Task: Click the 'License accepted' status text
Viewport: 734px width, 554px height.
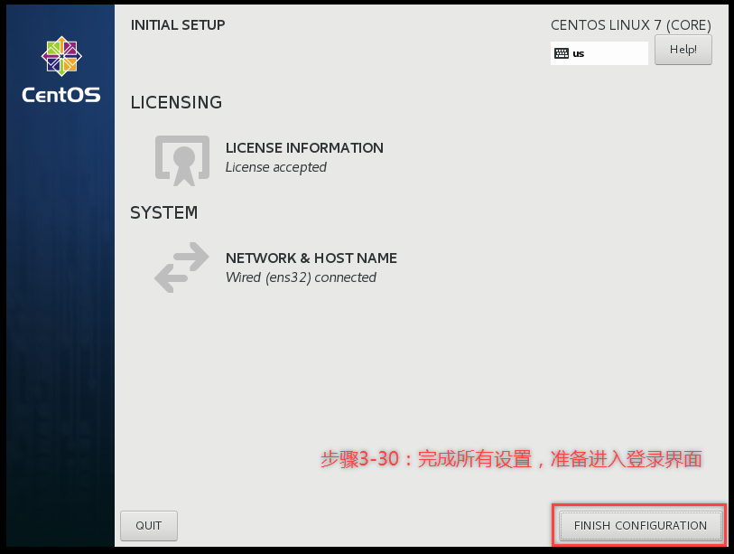Action: pyautogui.click(x=275, y=167)
